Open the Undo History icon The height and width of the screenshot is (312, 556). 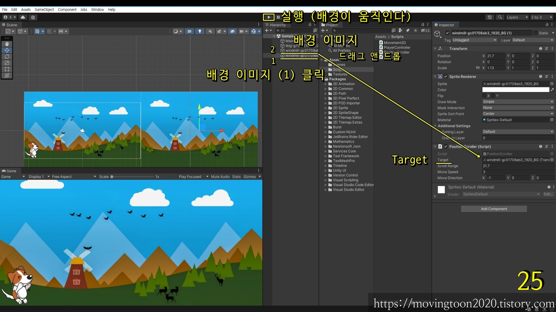tap(490, 17)
